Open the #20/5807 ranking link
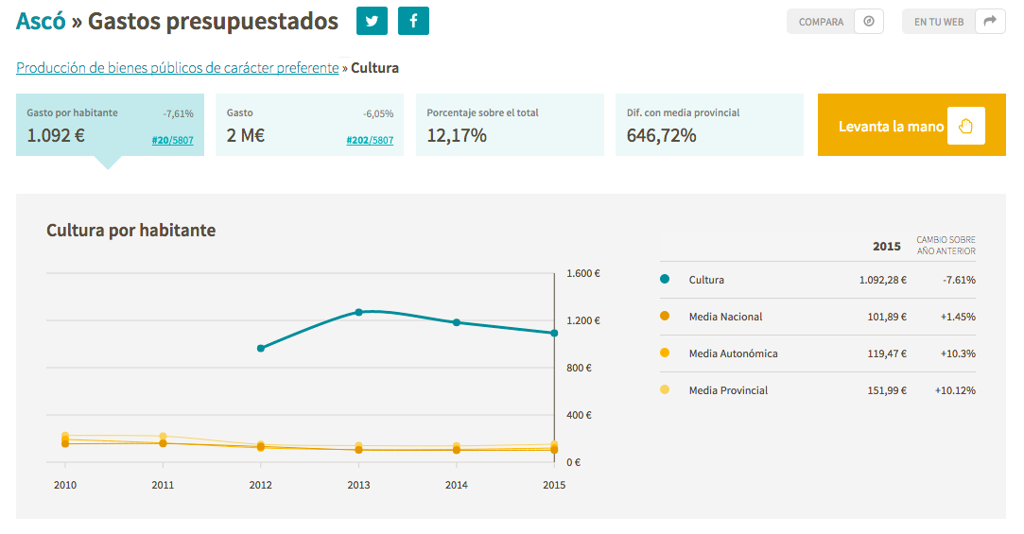Viewport: 1024px width, 534px height. pos(172,140)
